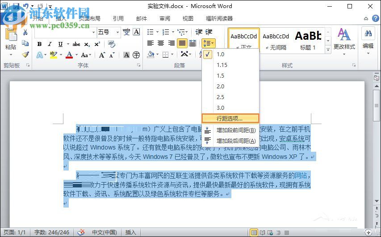The image size is (381, 237).
Task: Center the paragraph text
Action: coord(161,43)
